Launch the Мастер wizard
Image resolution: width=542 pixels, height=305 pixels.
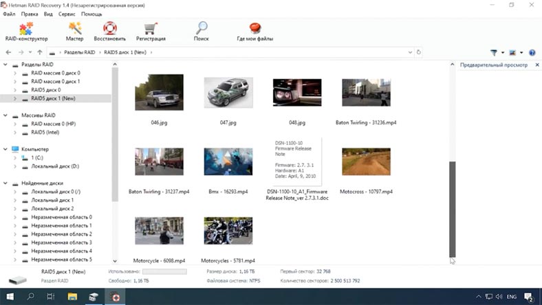(74, 32)
